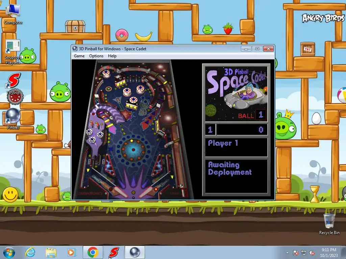This screenshot has width=346, height=259.
Task: Open the Game menu
Action: (79, 56)
